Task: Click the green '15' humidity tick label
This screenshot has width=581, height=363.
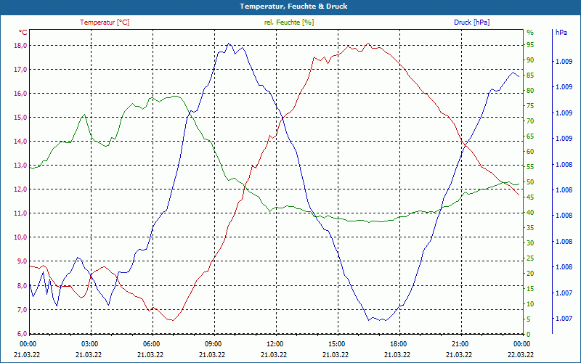Action: tap(530, 288)
